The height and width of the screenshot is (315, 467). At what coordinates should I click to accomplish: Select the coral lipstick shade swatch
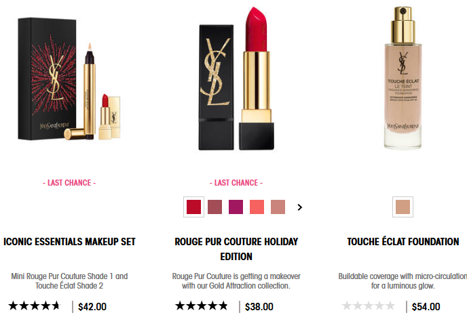pyautogui.click(x=257, y=207)
